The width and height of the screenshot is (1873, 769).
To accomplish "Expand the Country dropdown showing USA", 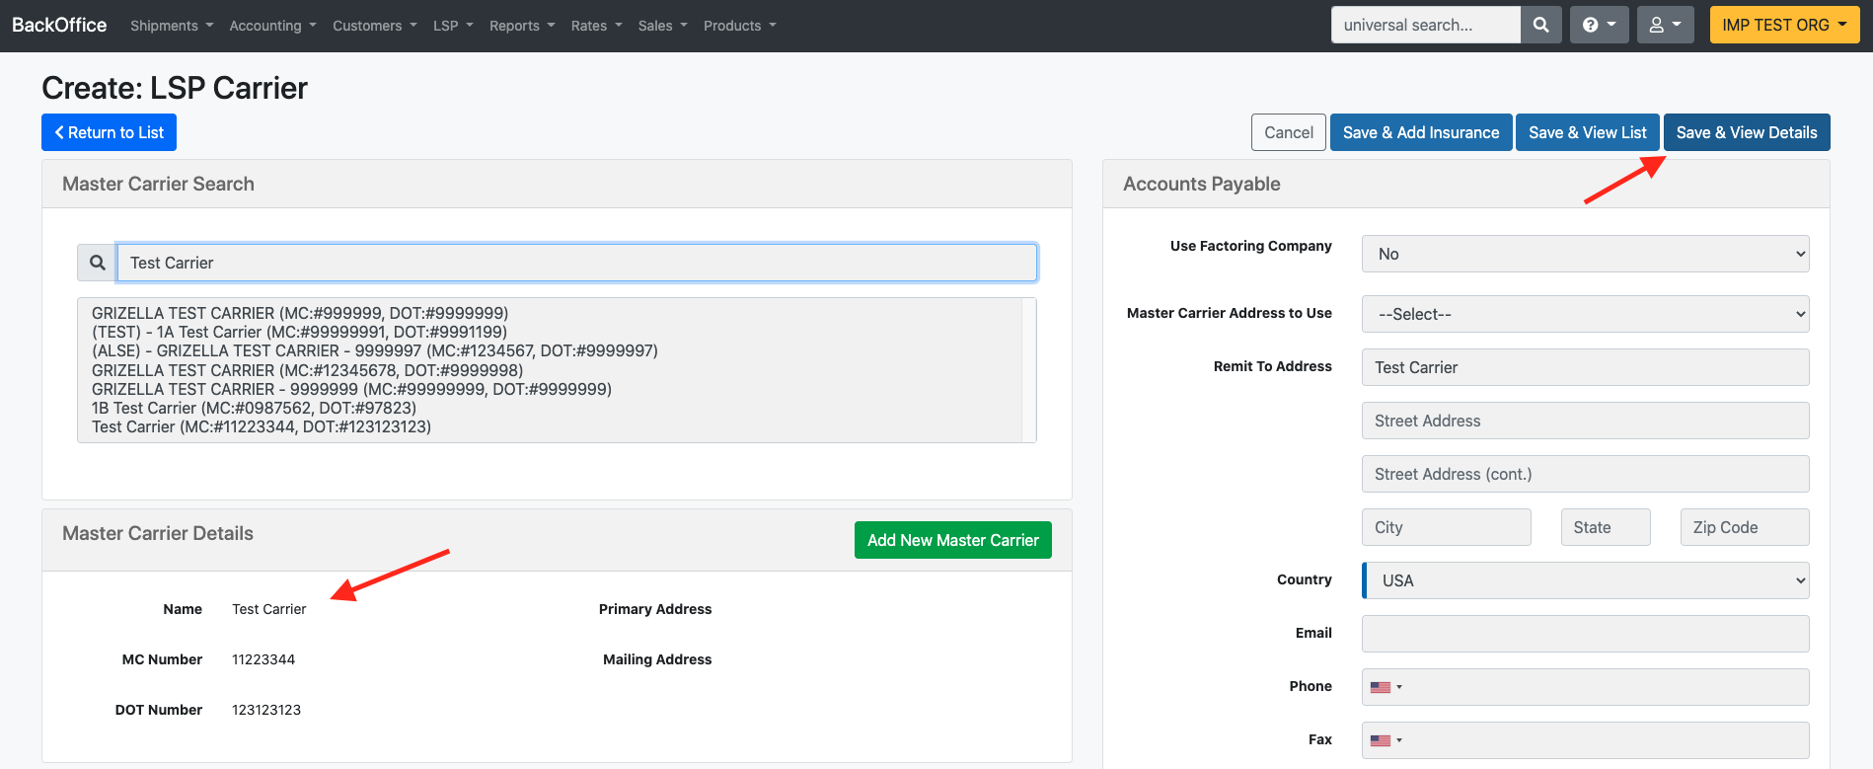I will click(1585, 580).
